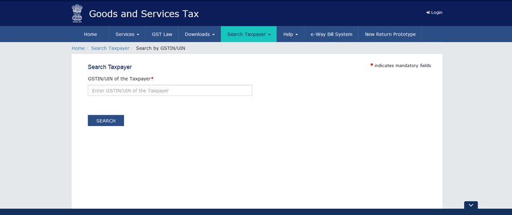The height and width of the screenshot is (215, 512).
Task: Expand the footer chevron arrow
Action: (x=471, y=205)
